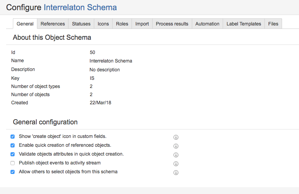Screen dimensions: 299x194
Task: Click info icon beside publish events option
Action: click(x=176, y=164)
